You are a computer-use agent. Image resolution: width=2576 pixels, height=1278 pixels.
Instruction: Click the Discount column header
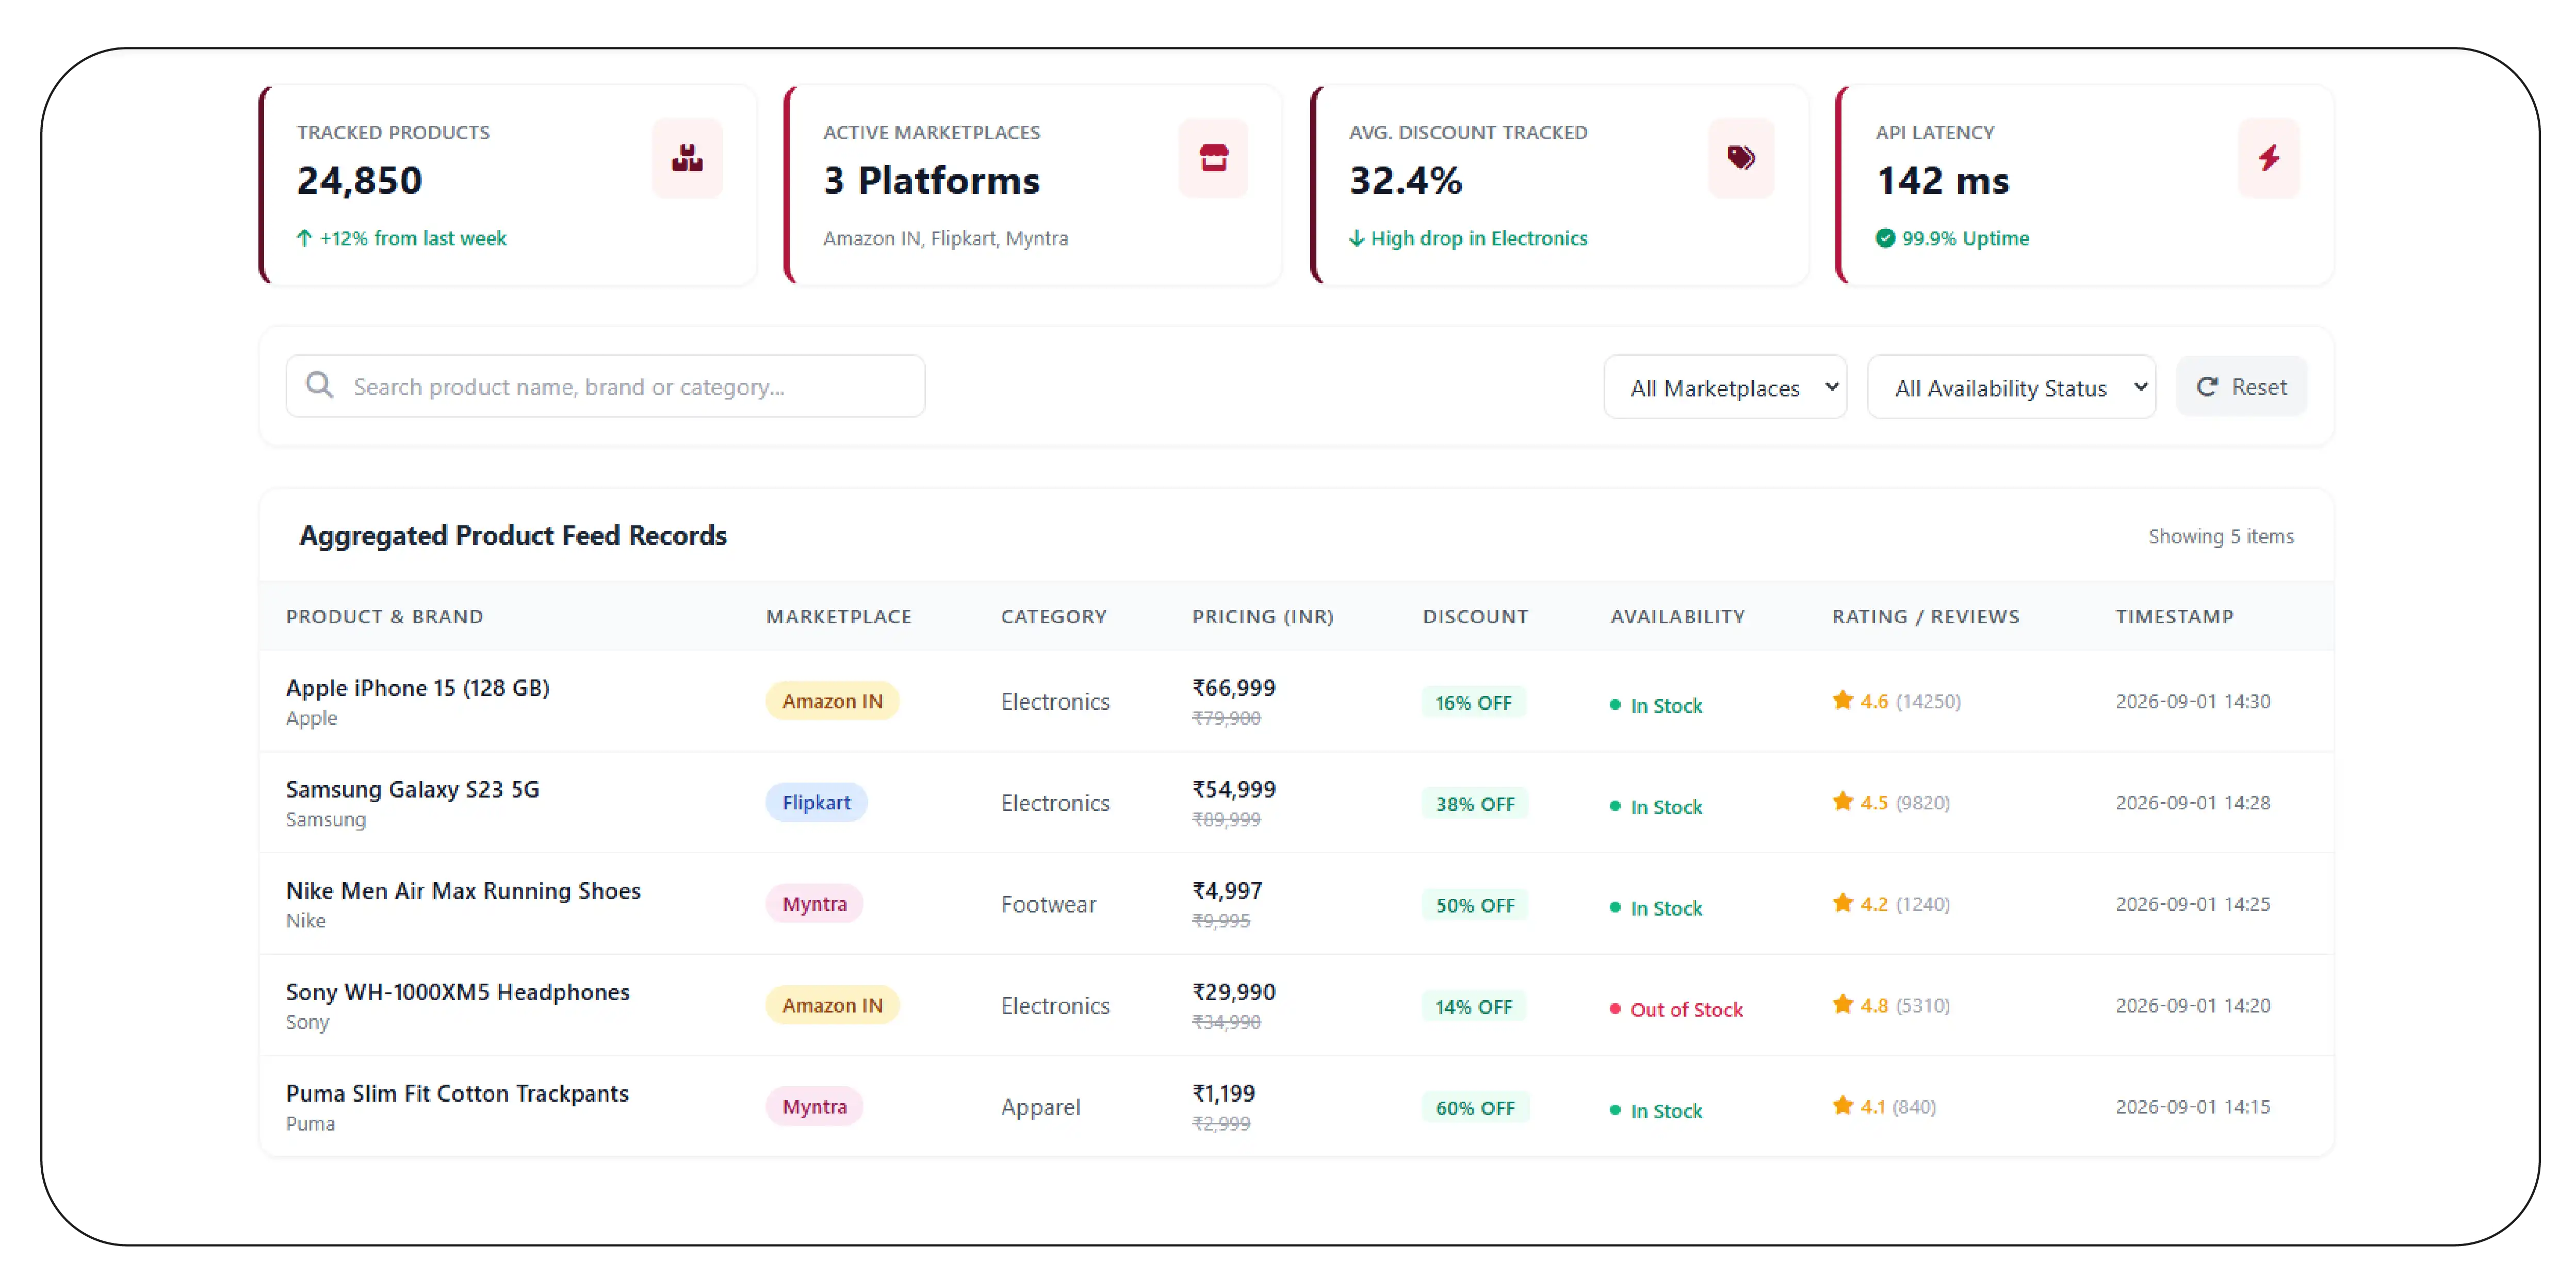click(x=1475, y=617)
